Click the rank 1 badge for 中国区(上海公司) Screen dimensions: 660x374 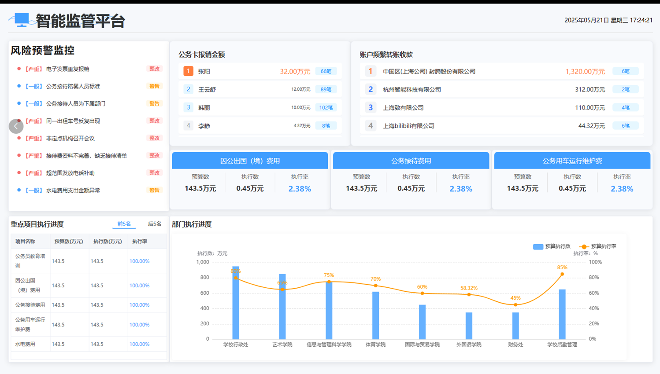[370, 71]
